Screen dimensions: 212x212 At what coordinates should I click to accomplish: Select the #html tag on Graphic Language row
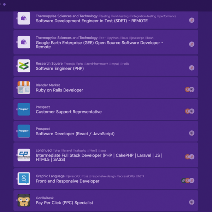[140, 176]
